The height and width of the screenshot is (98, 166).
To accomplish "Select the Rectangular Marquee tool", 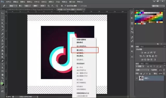I will click(2, 17).
